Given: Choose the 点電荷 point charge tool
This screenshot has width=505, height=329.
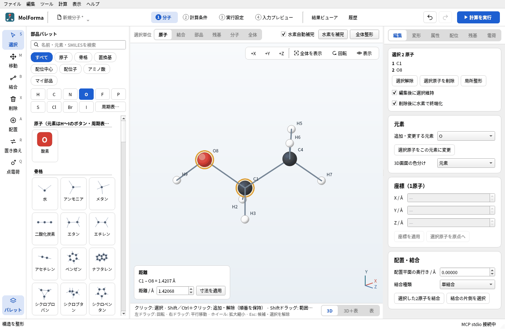Looking at the screenshot, I should [x=13, y=167].
